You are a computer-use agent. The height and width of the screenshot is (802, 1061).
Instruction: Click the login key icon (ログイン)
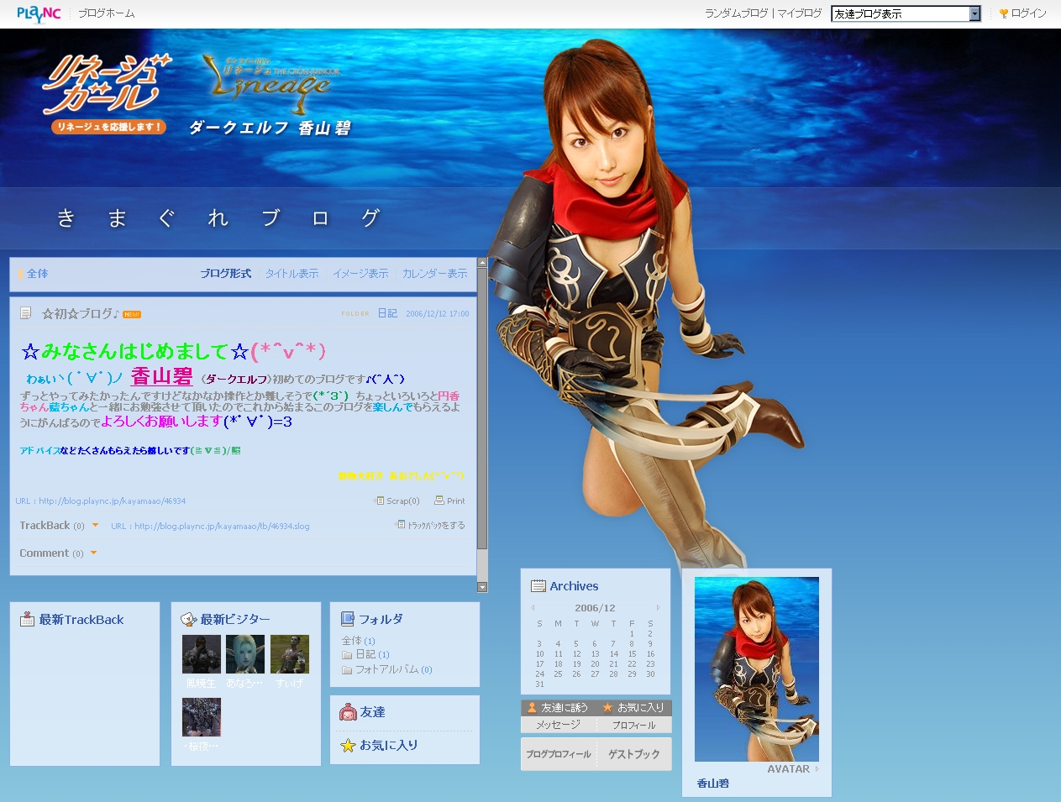(1003, 13)
